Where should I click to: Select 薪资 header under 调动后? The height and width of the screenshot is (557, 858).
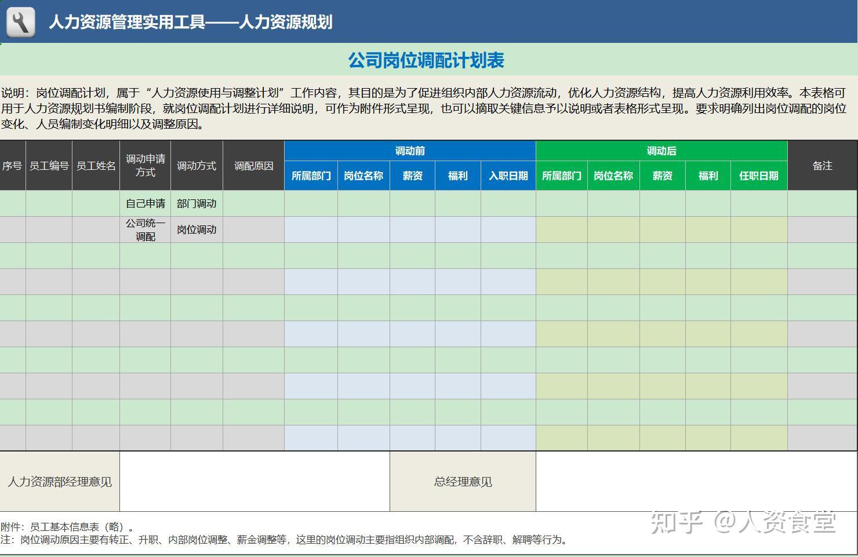(x=662, y=176)
